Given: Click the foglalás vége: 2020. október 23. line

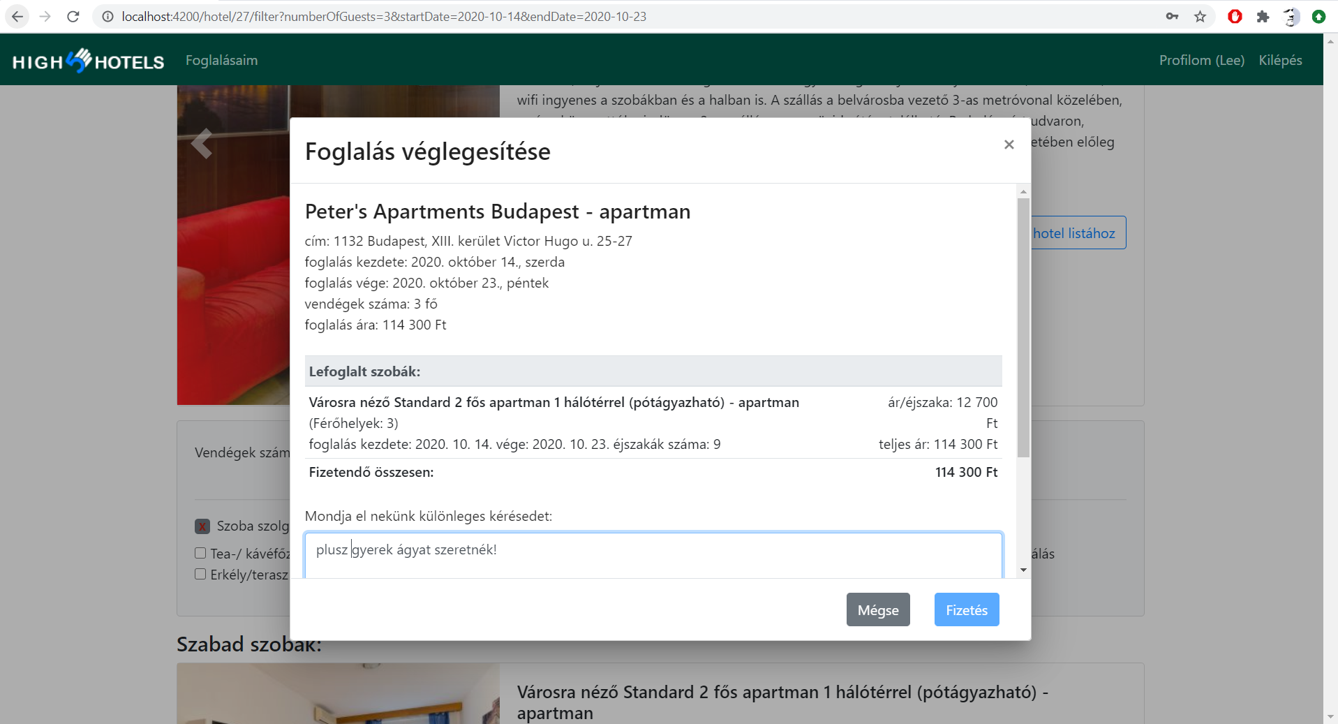Looking at the screenshot, I should (x=426, y=283).
